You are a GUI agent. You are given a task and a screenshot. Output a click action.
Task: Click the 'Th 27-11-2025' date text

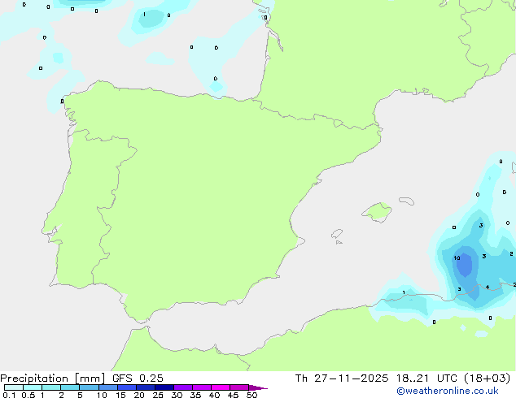click(x=342, y=379)
